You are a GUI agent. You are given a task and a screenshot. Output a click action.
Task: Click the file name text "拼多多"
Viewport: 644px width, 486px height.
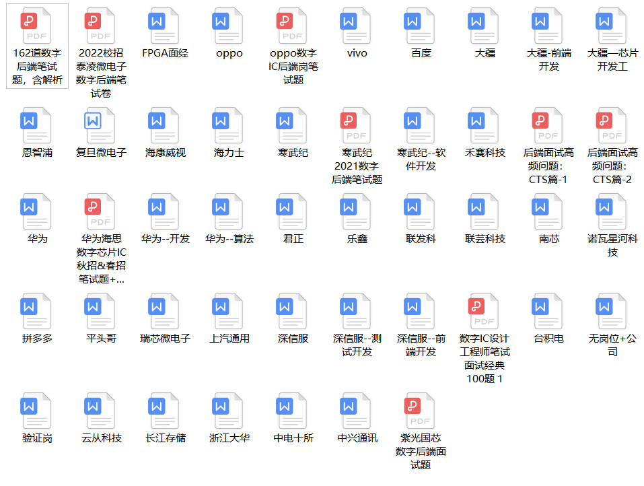click(x=38, y=339)
